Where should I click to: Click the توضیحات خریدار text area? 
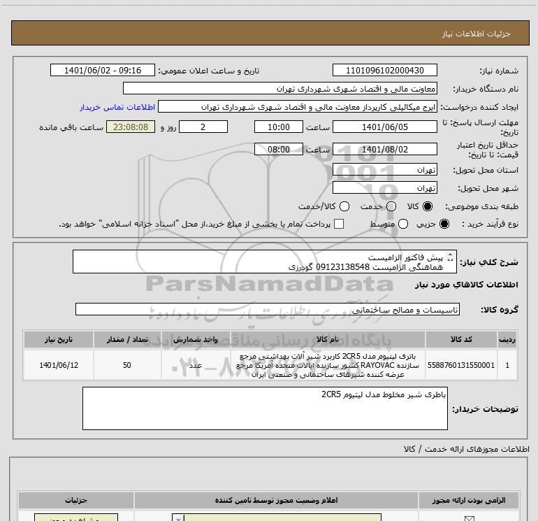pos(265,408)
